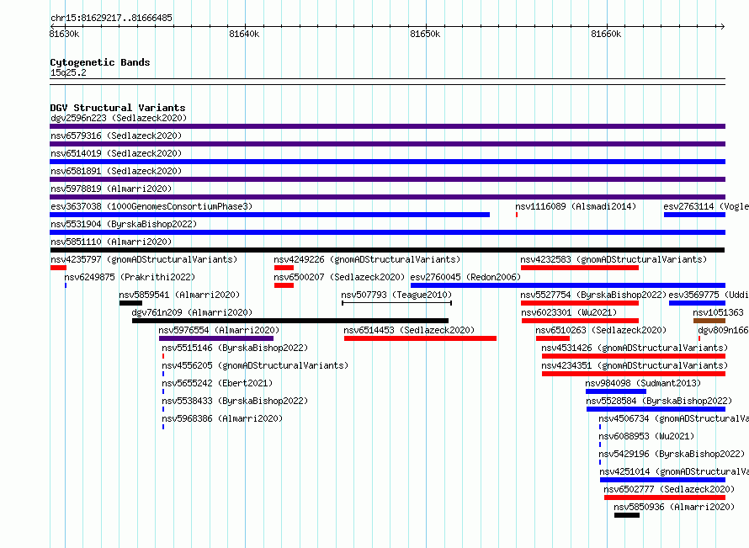This screenshot has width=749, height=548.
Task: Click nsv507793 (Teague2010) label
Action: (x=396, y=295)
